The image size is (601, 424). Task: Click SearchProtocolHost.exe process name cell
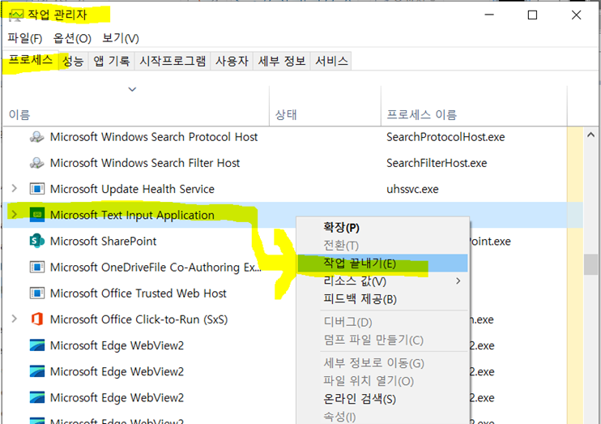tap(445, 137)
